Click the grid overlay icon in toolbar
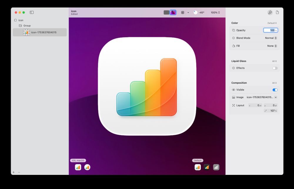 tap(183, 13)
